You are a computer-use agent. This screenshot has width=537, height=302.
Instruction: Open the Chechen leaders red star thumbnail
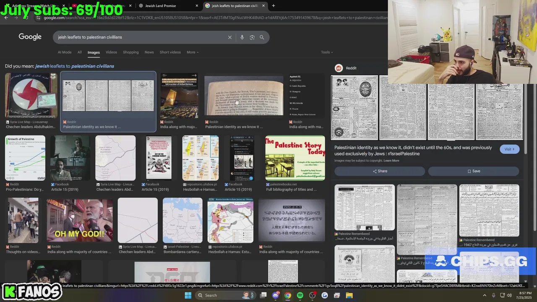31,96
